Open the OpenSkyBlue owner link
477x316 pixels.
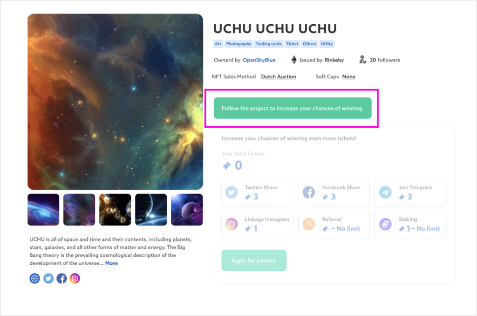(259, 60)
